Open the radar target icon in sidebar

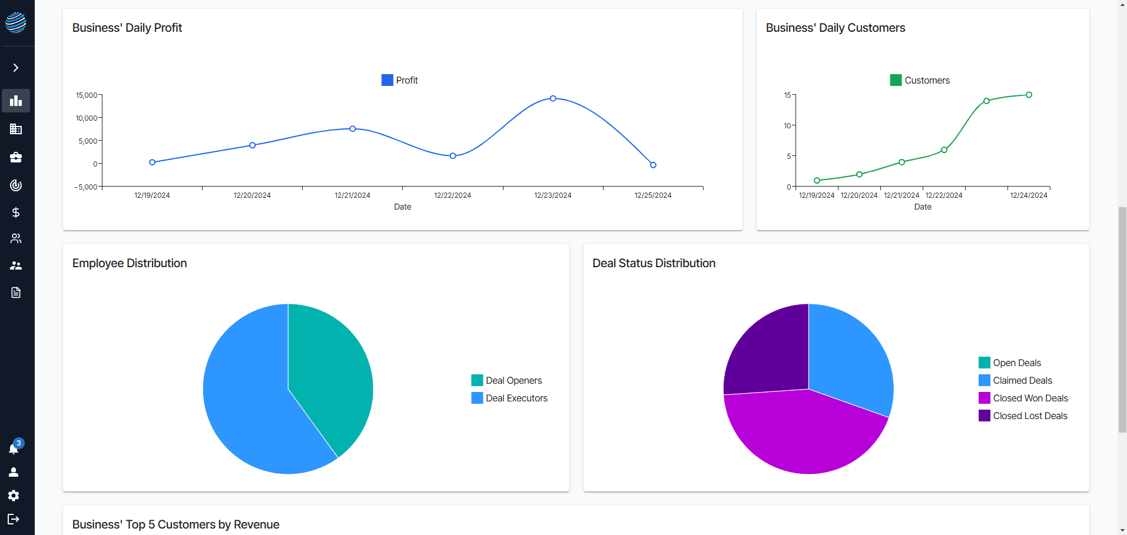click(x=16, y=185)
